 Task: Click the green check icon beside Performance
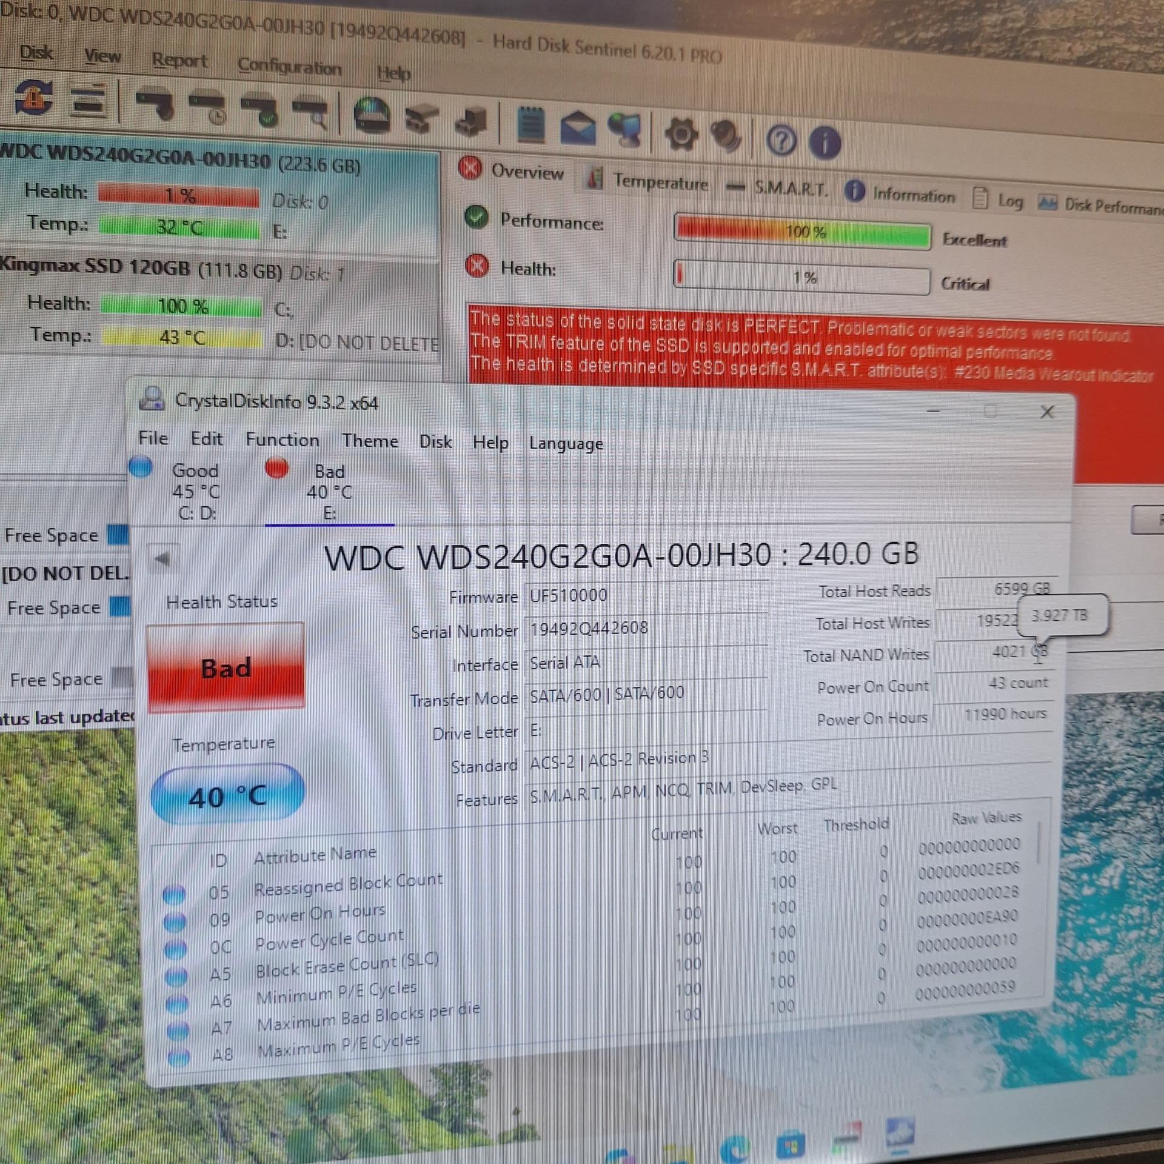click(x=477, y=217)
